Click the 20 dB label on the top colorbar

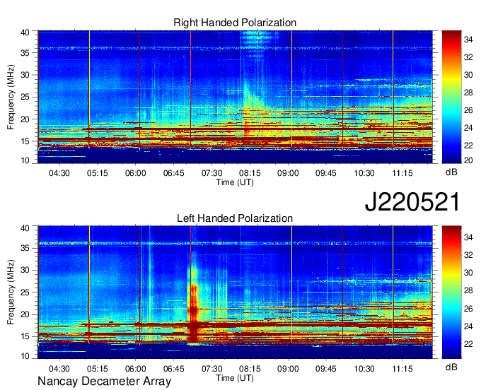point(468,160)
